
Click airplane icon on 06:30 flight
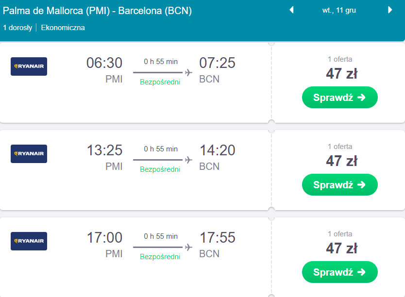point(188,72)
